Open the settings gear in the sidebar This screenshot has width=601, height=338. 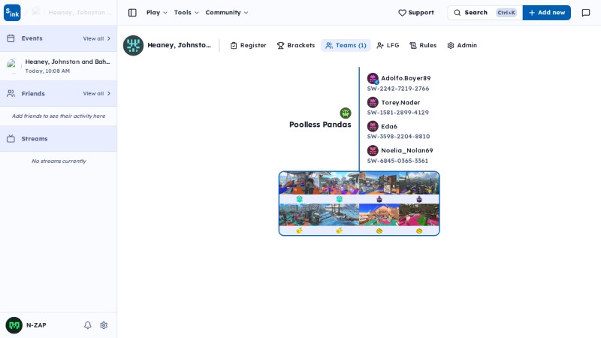coord(104,325)
